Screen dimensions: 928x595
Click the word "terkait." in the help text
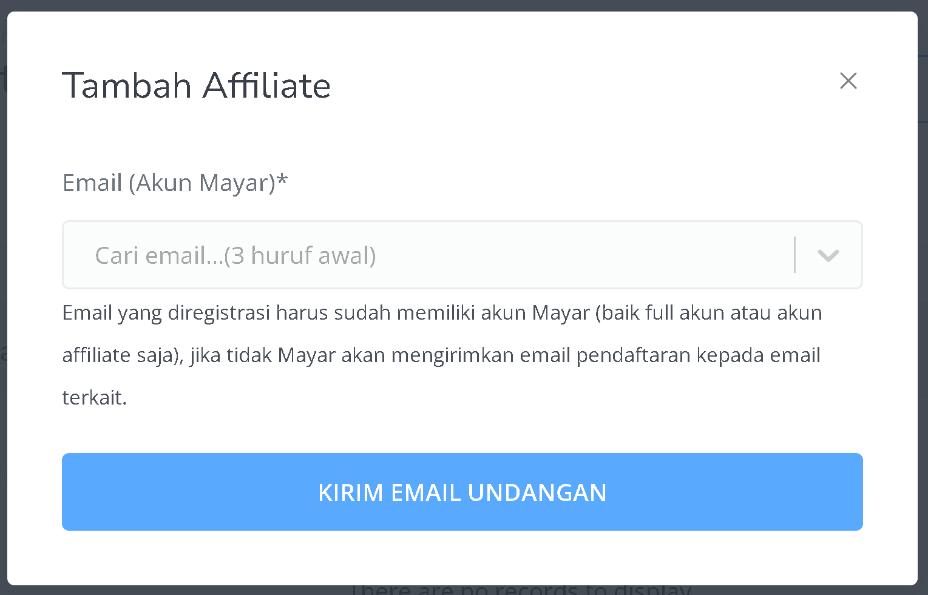[x=95, y=398]
